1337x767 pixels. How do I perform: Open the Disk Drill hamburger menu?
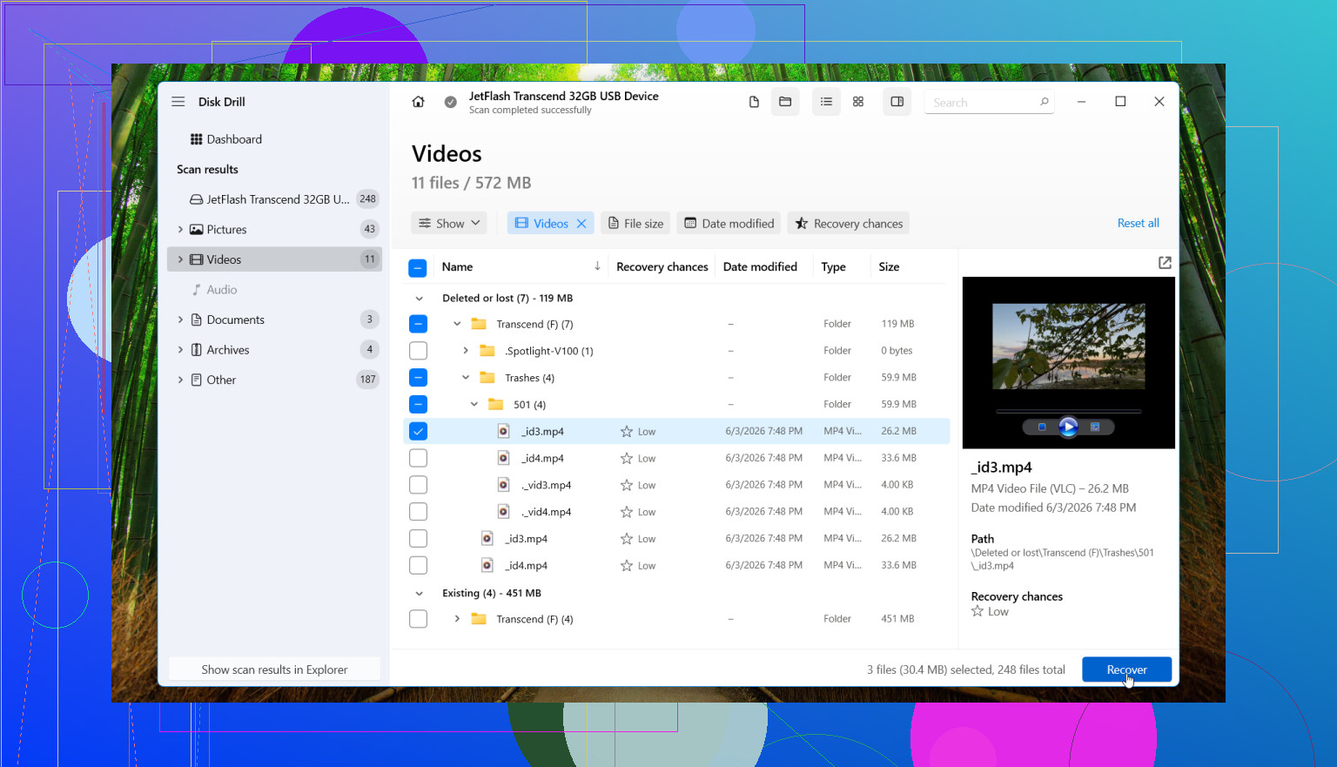pyautogui.click(x=178, y=102)
